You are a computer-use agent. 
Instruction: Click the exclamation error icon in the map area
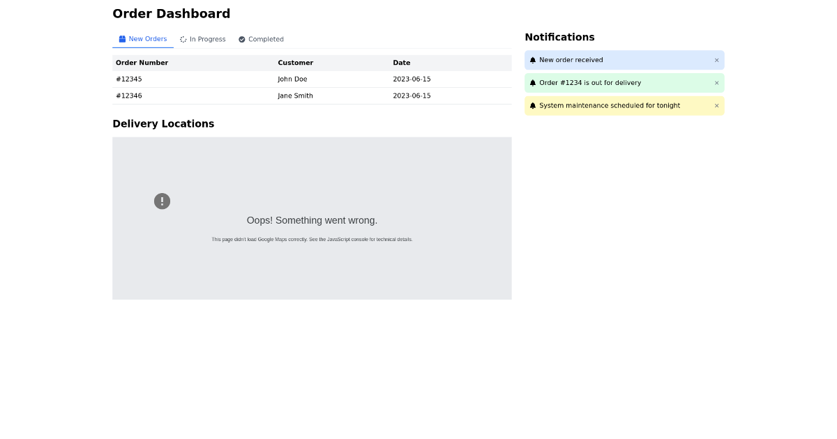pos(162,201)
